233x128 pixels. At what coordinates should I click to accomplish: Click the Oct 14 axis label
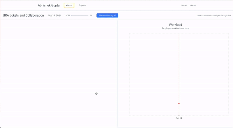click(179, 118)
